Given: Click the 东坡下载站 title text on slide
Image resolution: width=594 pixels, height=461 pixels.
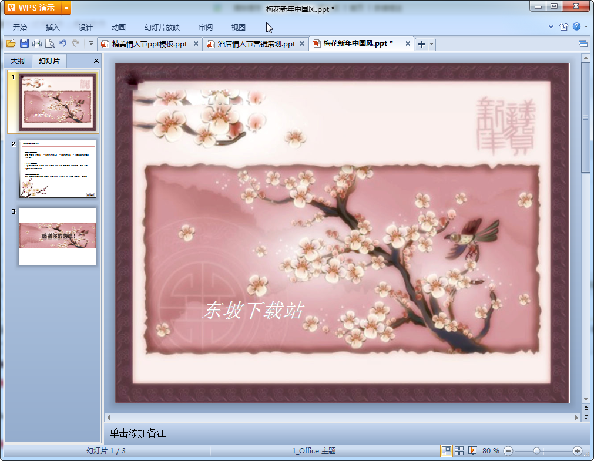Looking at the screenshot, I should click(x=253, y=310).
